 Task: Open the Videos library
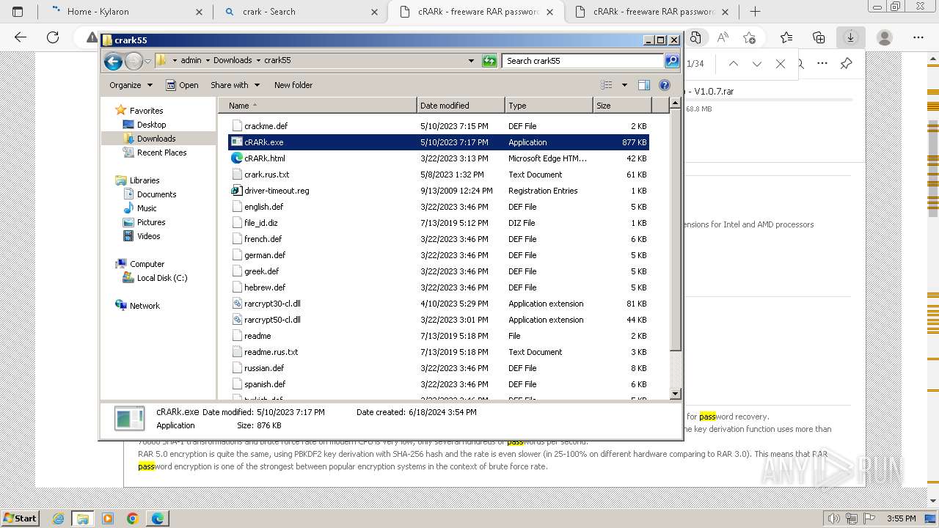pos(148,236)
